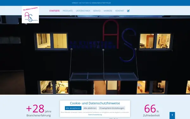Reject cookies via Alle ablehnen
This screenshot has width=190, height=119.
point(90,108)
